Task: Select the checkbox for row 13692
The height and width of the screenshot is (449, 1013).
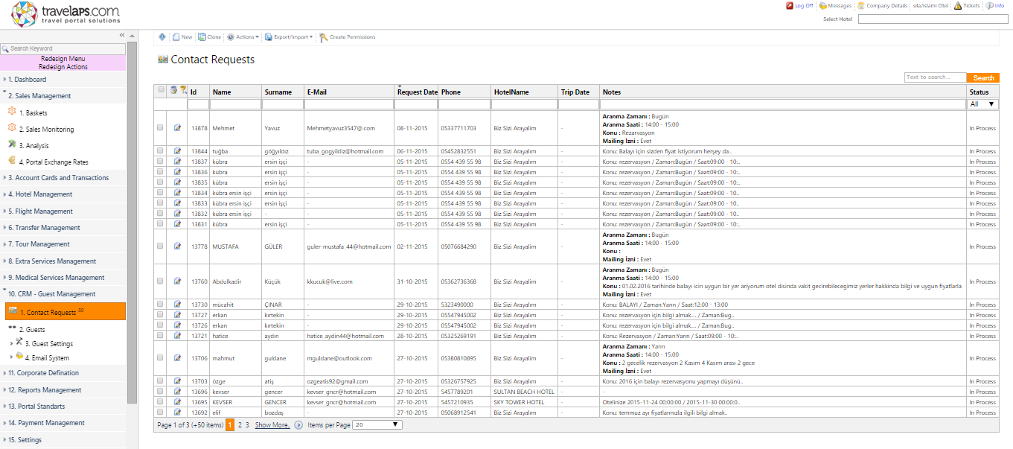Action: pyautogui.click(x=160, y=412)
